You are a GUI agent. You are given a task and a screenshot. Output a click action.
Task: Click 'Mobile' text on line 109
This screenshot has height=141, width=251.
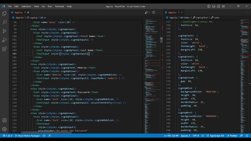82,68
